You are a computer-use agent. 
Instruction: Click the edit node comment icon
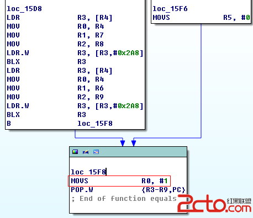tap(86, 152)
